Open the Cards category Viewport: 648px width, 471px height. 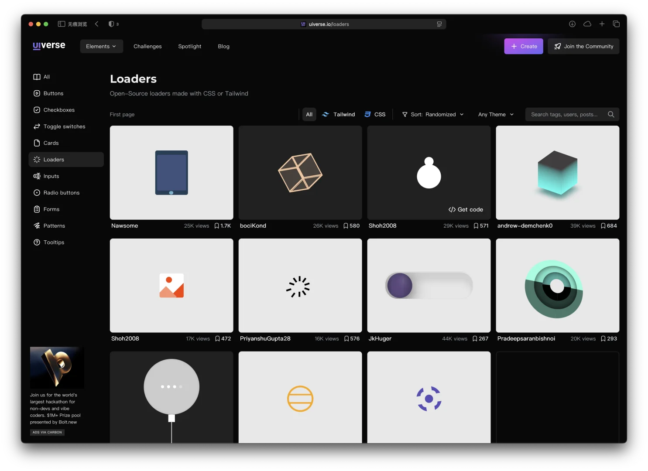tap(66, 143)
